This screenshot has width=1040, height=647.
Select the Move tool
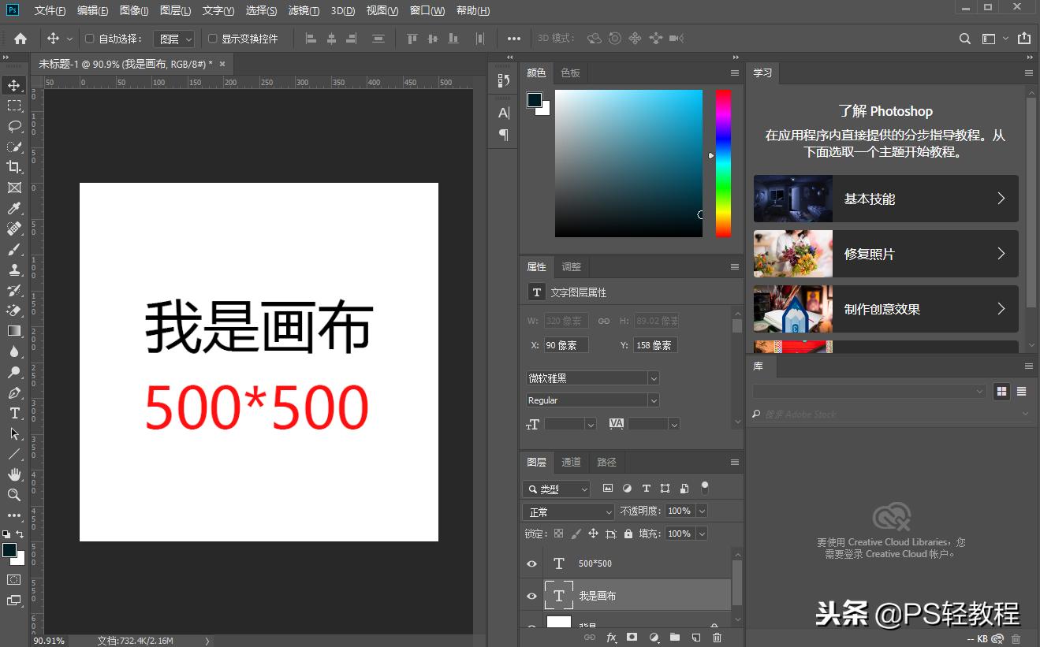click(x=15, y=85)
